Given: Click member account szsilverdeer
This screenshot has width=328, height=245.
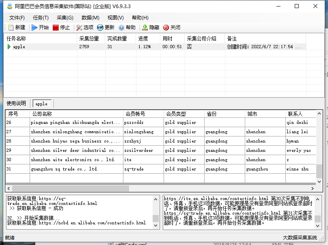Looking at the screenshot, I should 138,150.
